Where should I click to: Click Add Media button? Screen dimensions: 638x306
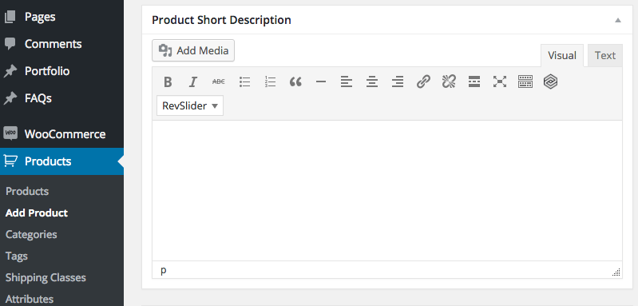coord(193,50)
